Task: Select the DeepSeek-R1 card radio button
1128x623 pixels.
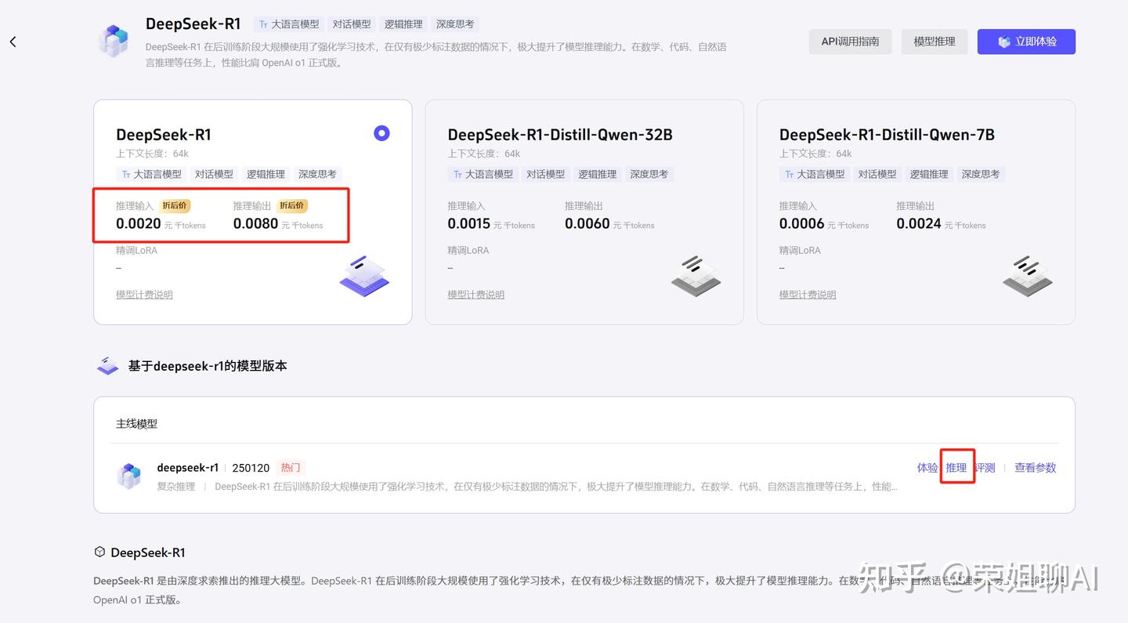Action: [x=381, y=133]
